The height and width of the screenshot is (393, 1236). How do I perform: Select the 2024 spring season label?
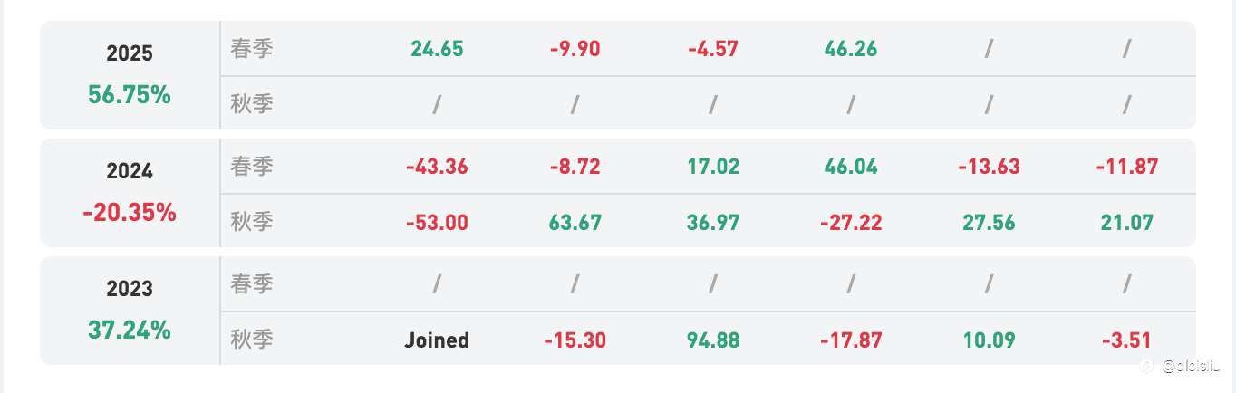pos(252,167)
